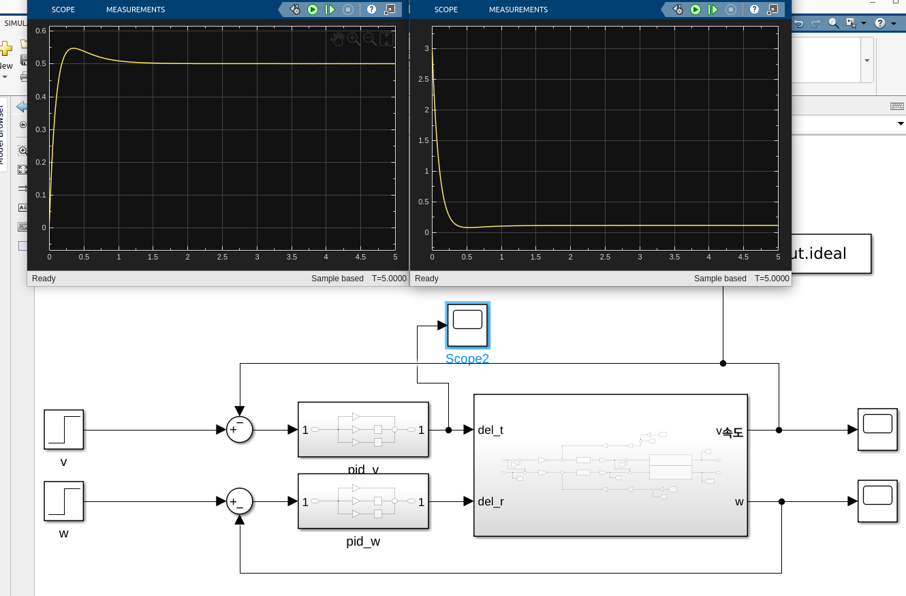This screenshot has width=906, height=596.
Task: Select the v step input block
Action: click(x=63, y=429)
